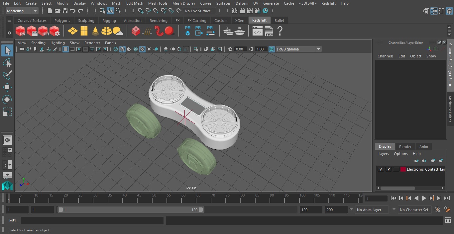
Task: Start Redshift IPR render from shelf
Action: coord(43,31)
